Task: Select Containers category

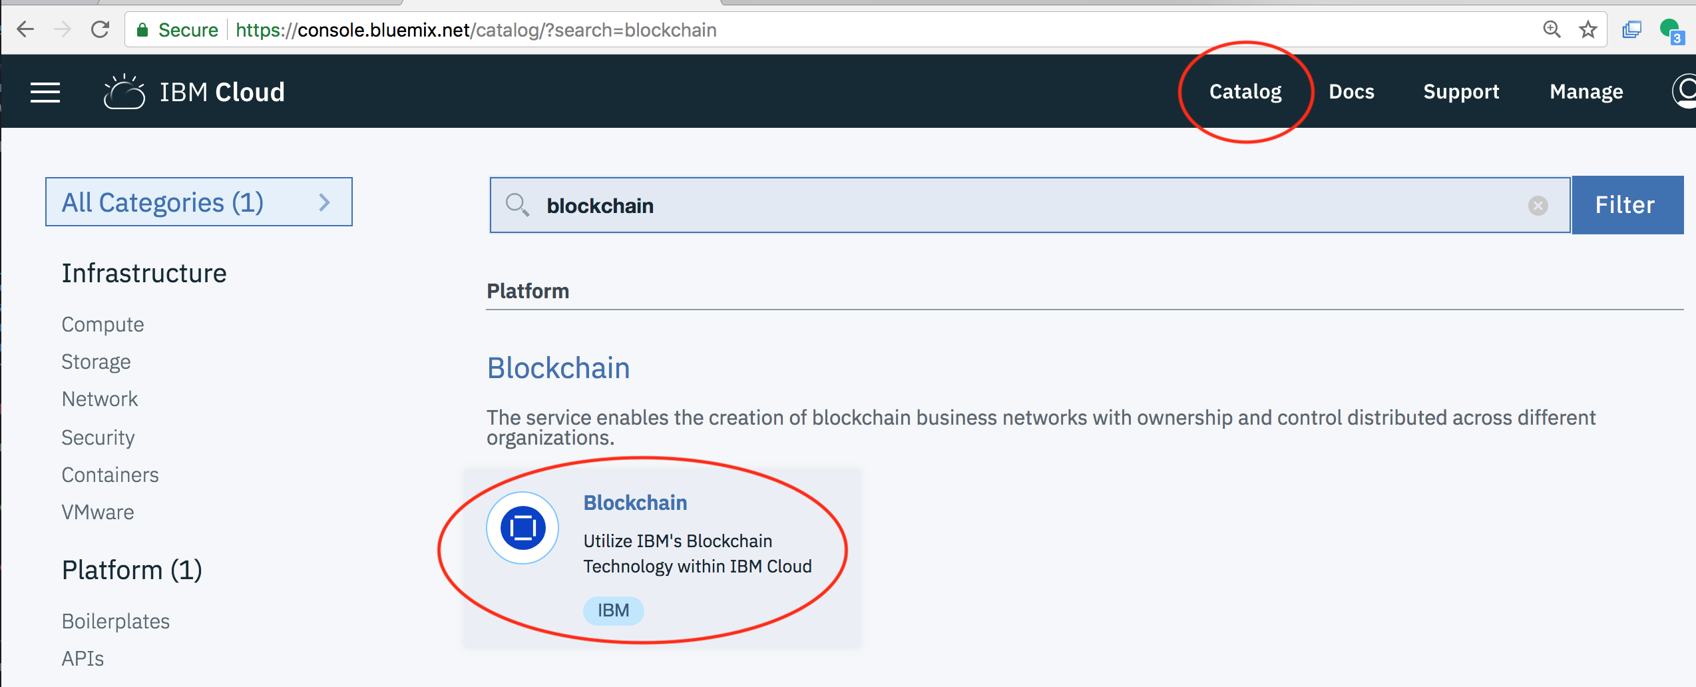Action: pyautogui.click(x=110, y=475)
